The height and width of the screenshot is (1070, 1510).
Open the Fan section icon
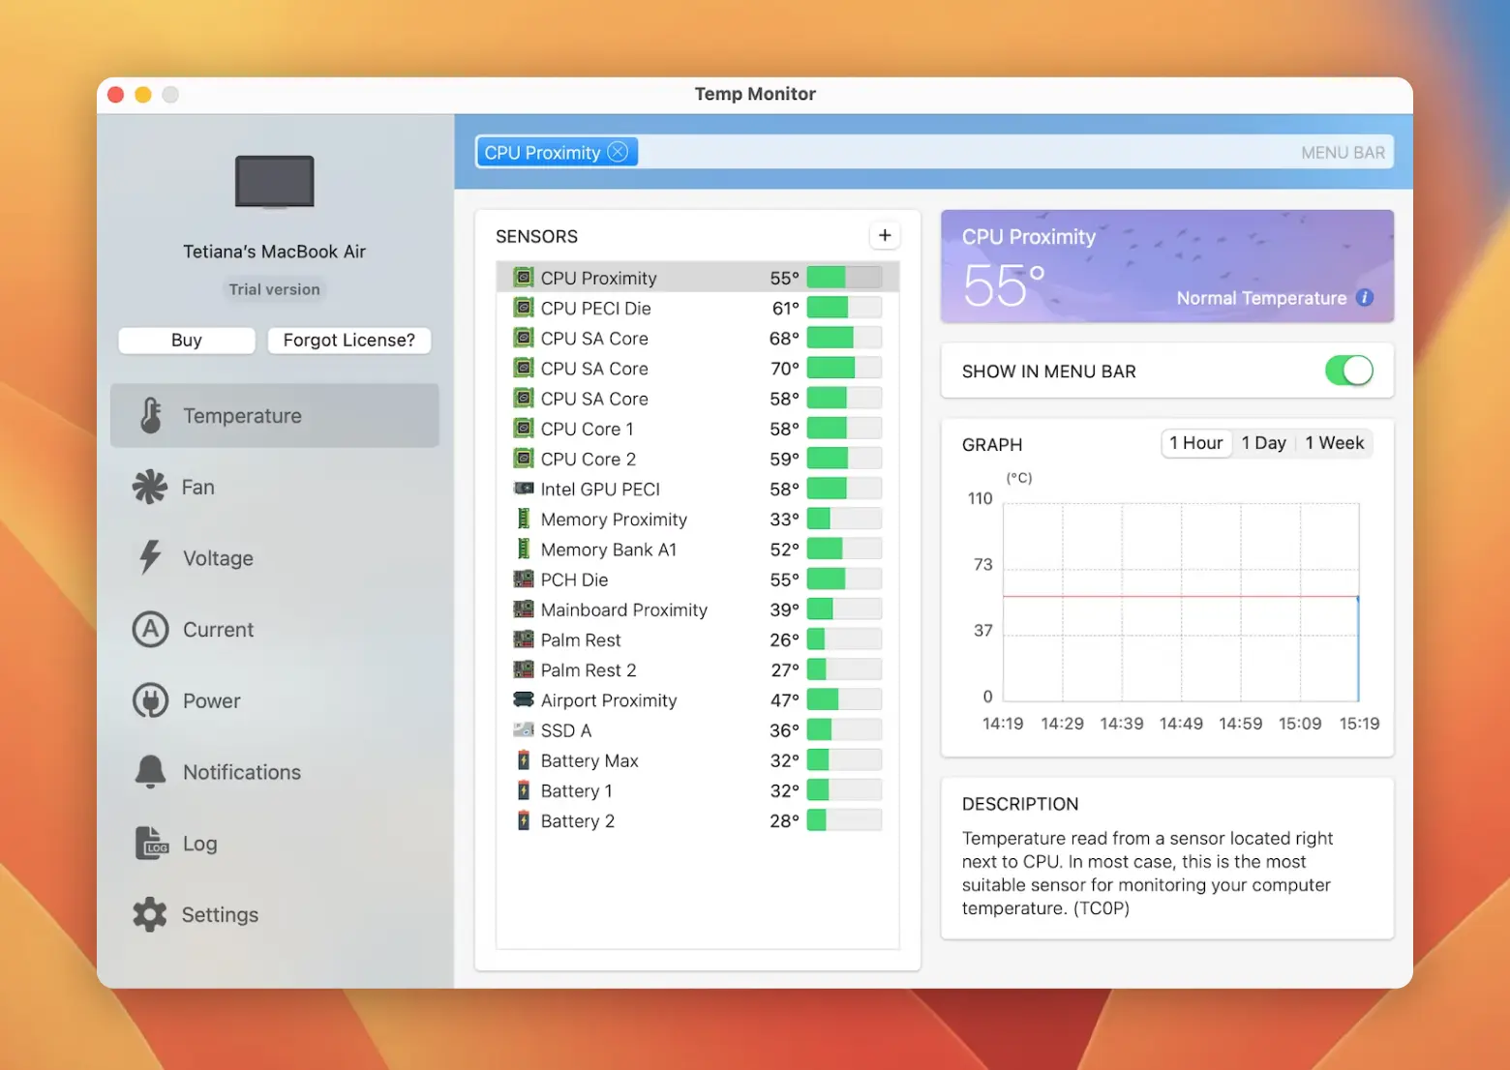(x=150, y=487)
